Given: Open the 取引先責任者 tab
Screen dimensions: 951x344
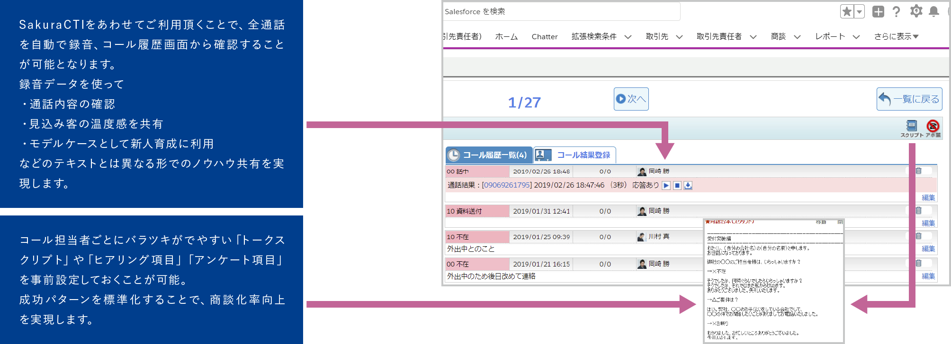Looking at the screenshot, I should click(719, 36).
